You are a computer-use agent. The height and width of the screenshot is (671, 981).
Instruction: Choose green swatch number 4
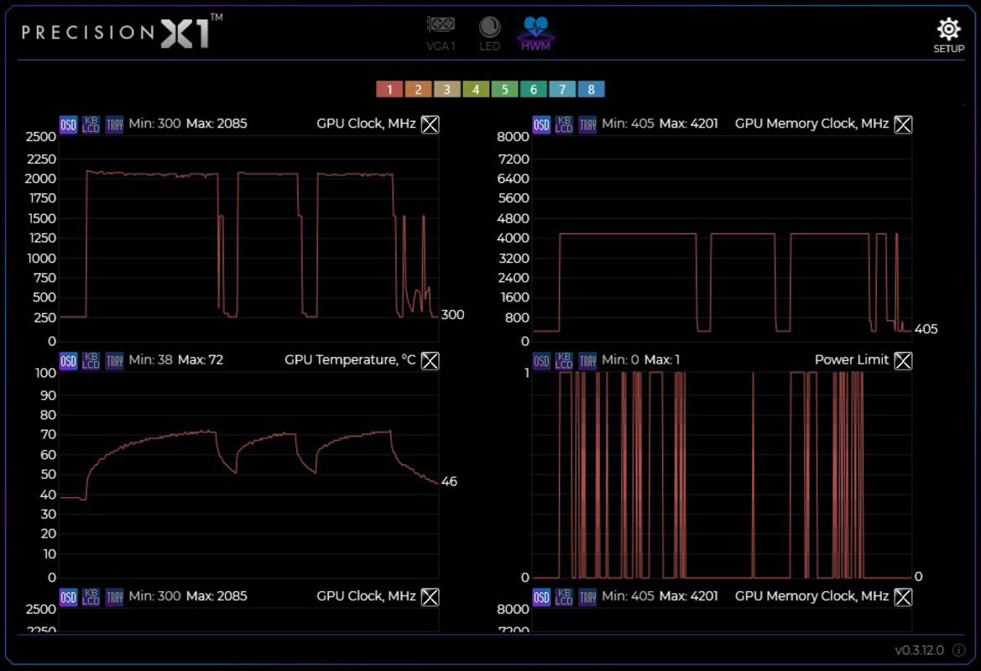(476, 90)
